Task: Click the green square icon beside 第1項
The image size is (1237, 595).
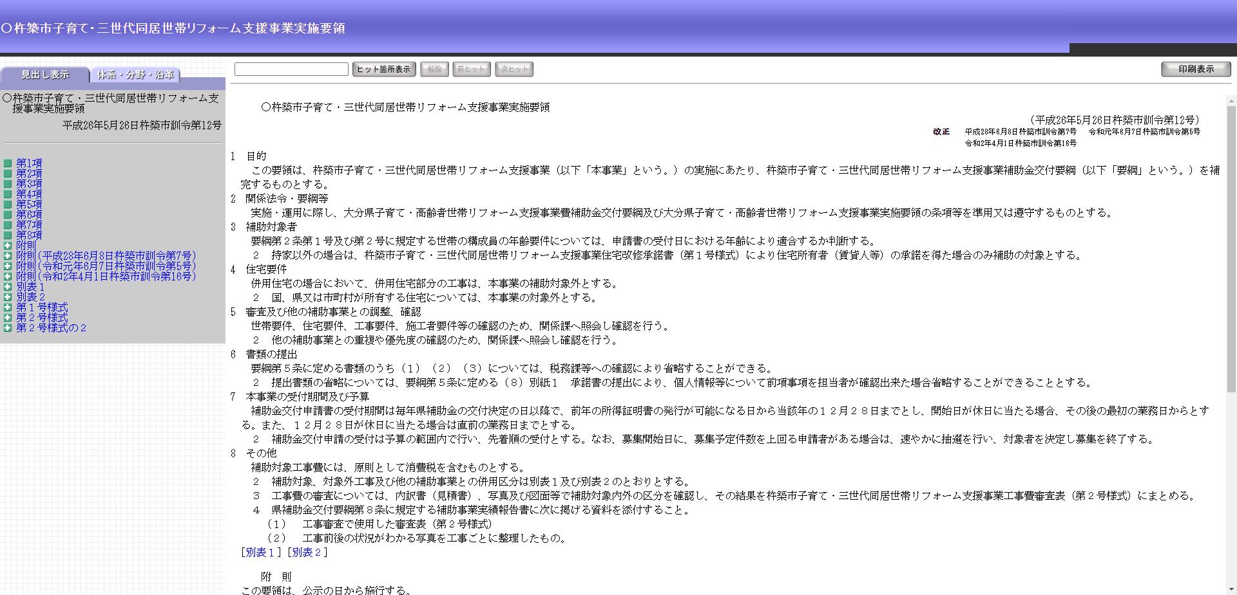Action: (8, 163)
